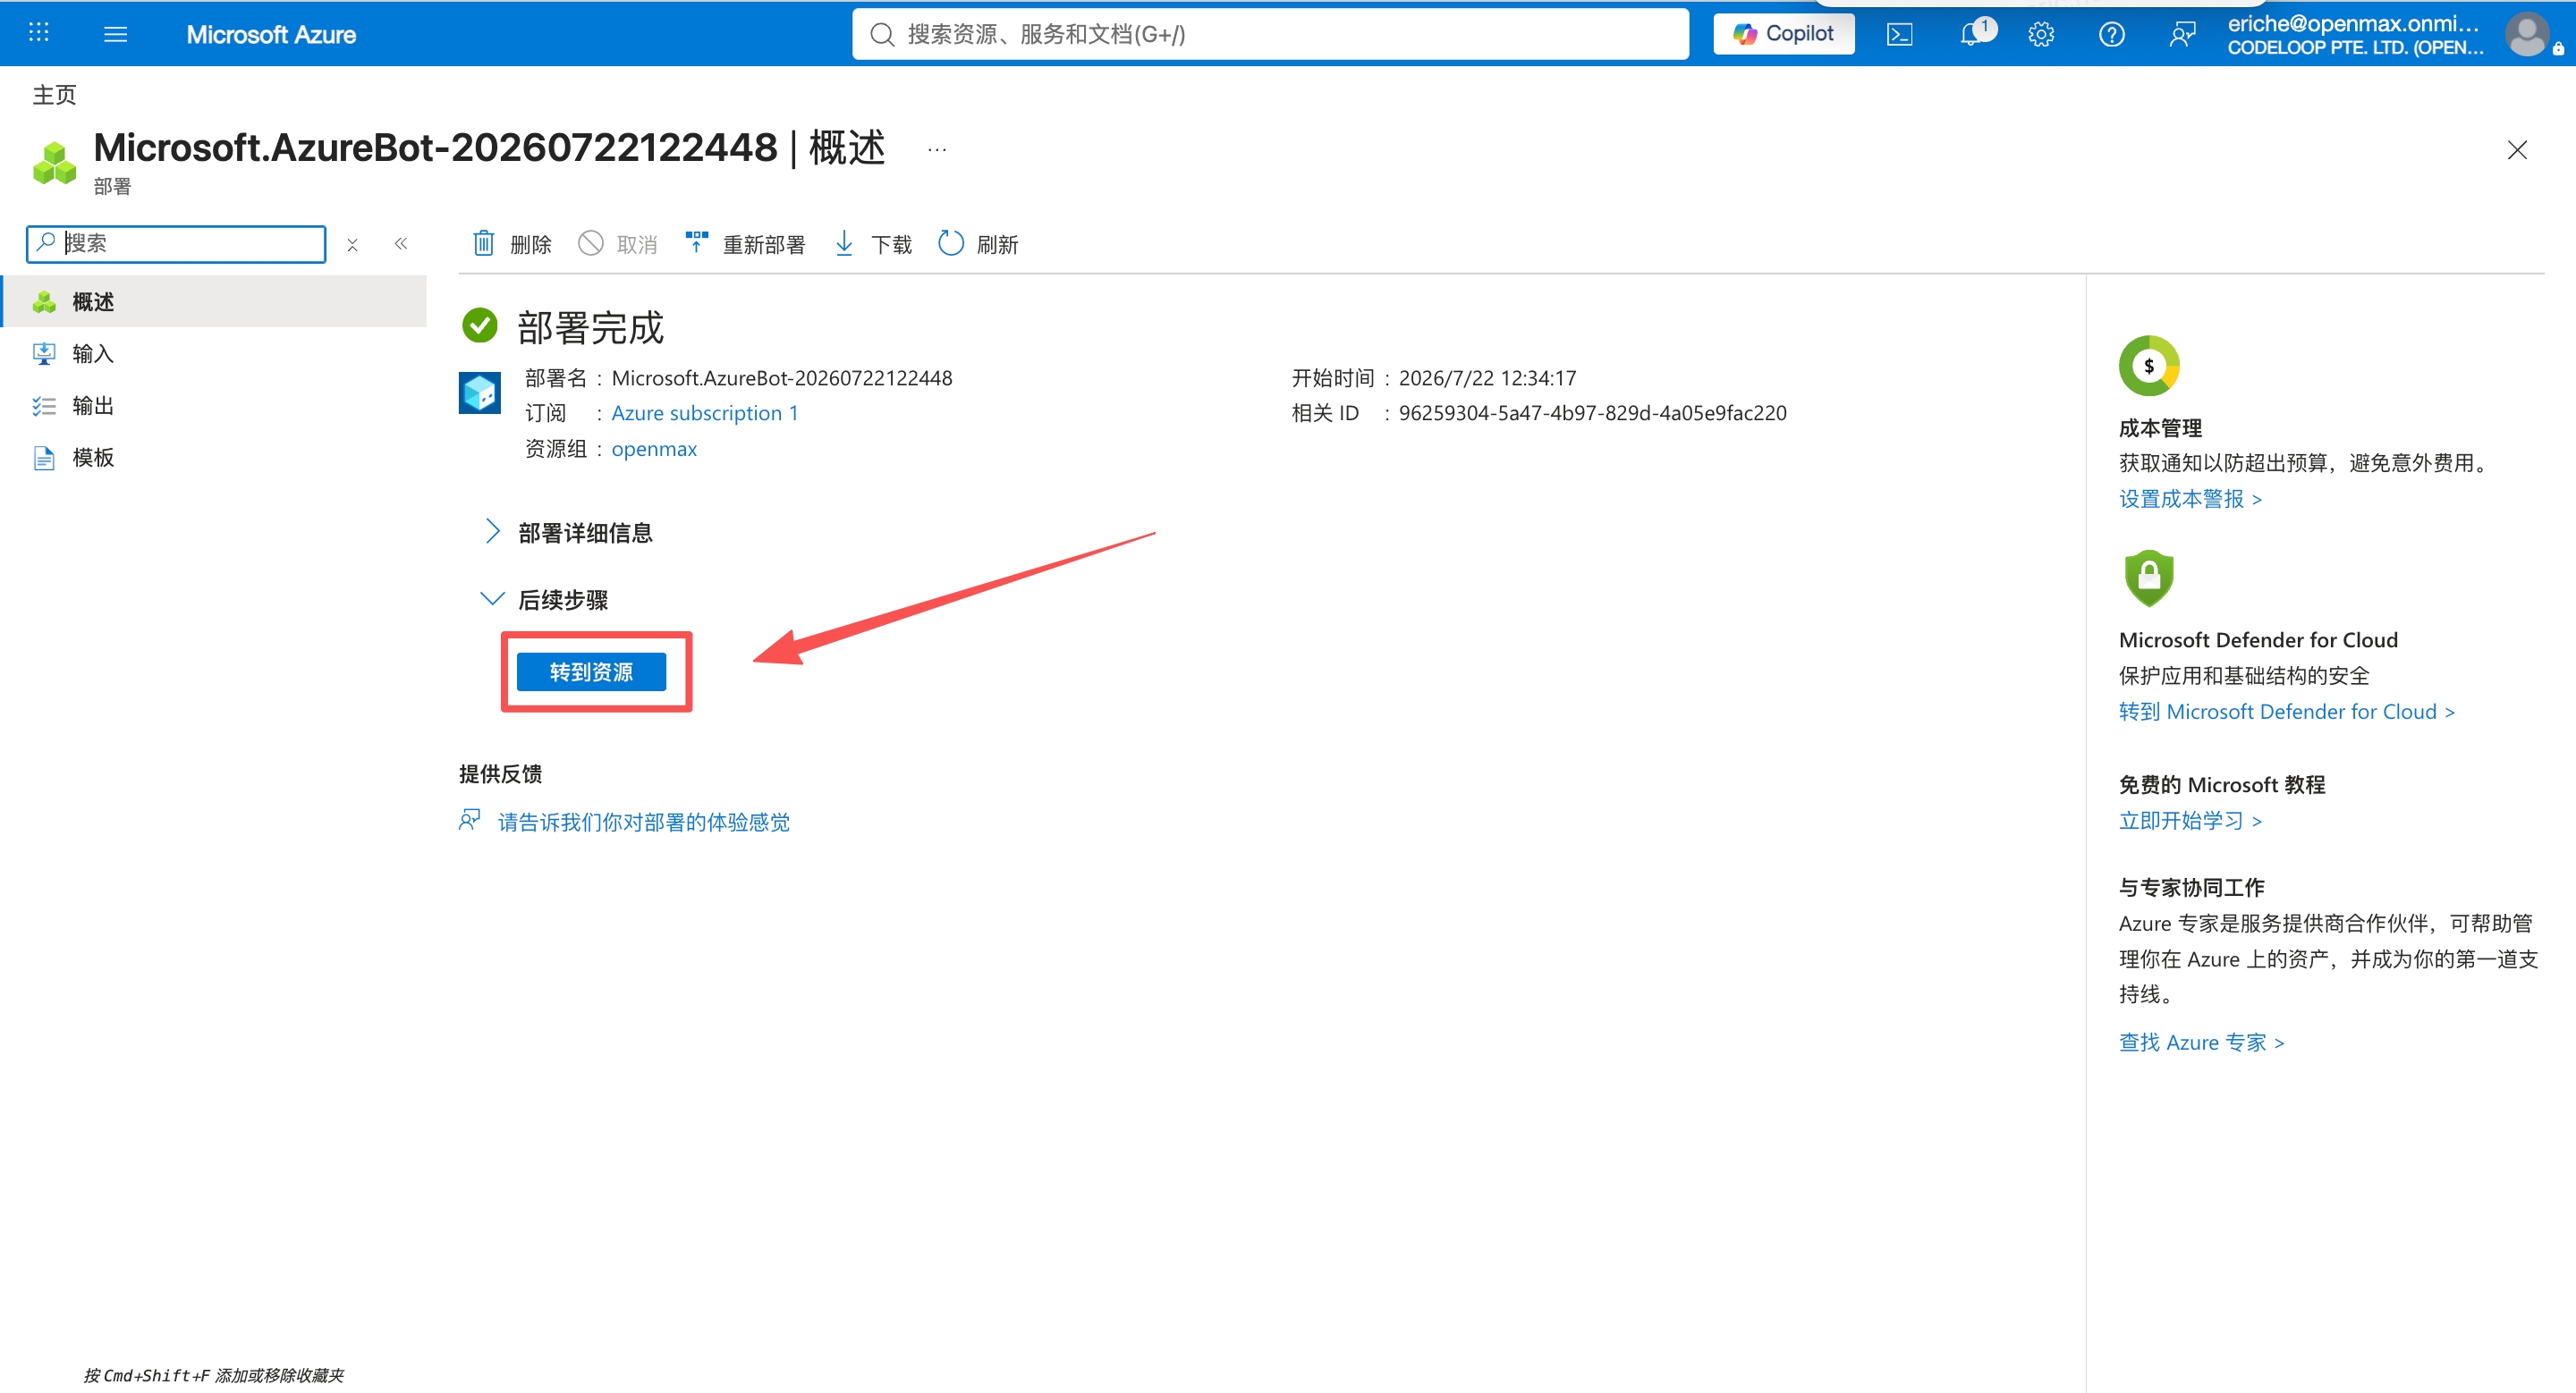The height and width of the screenshot is (1393, 2576).
Task: Open portal settings gear
Action: [x=2041, y=34]
